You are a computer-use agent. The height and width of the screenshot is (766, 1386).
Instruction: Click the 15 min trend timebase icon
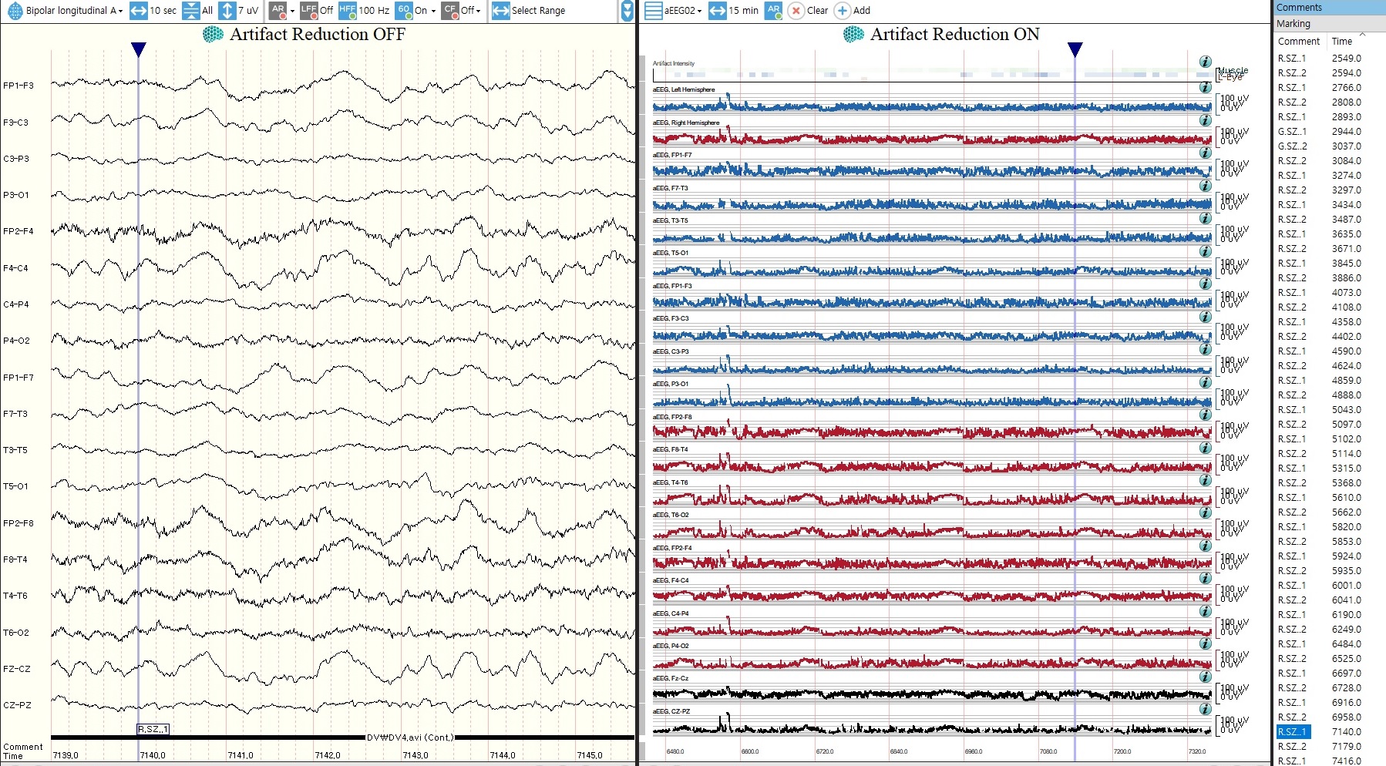click(717, 11)
